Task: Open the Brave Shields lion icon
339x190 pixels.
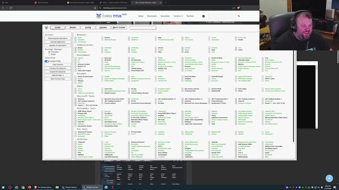Action: point(238,8)
